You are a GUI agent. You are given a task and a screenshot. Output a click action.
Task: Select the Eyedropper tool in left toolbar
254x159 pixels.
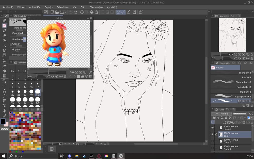click(4, 116)
